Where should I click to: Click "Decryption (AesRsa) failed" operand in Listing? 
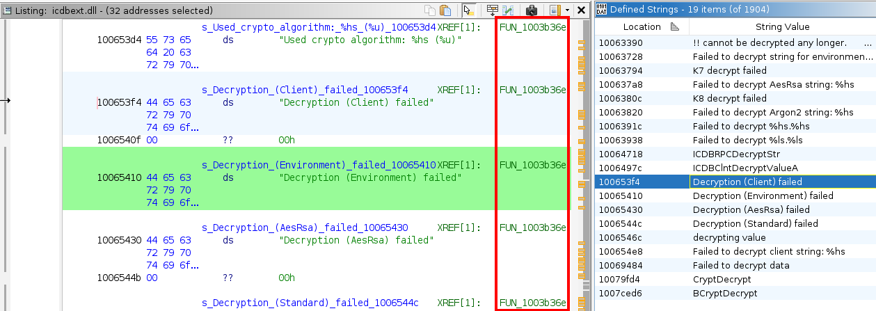(356, 240)
